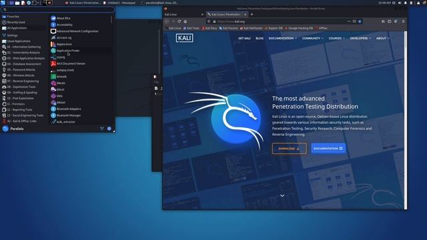Image resolution: width=427 pixels, height=240 pixels.
Task: Open the file manager panel launcher
Action: pyautogui.click(x=17, y=3)
